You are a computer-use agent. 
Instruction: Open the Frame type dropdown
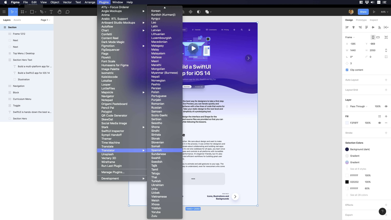(x=350, y=37)
